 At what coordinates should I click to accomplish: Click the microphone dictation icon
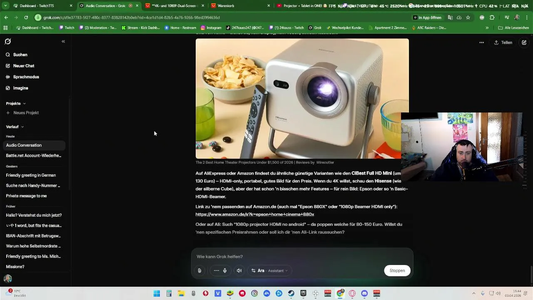click(x=225, y=271)
